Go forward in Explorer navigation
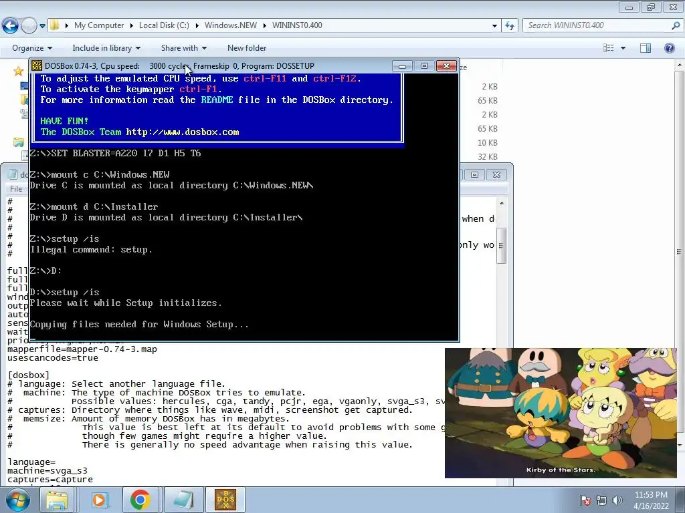The image size is (685, 513). click(x=29, y=26)
